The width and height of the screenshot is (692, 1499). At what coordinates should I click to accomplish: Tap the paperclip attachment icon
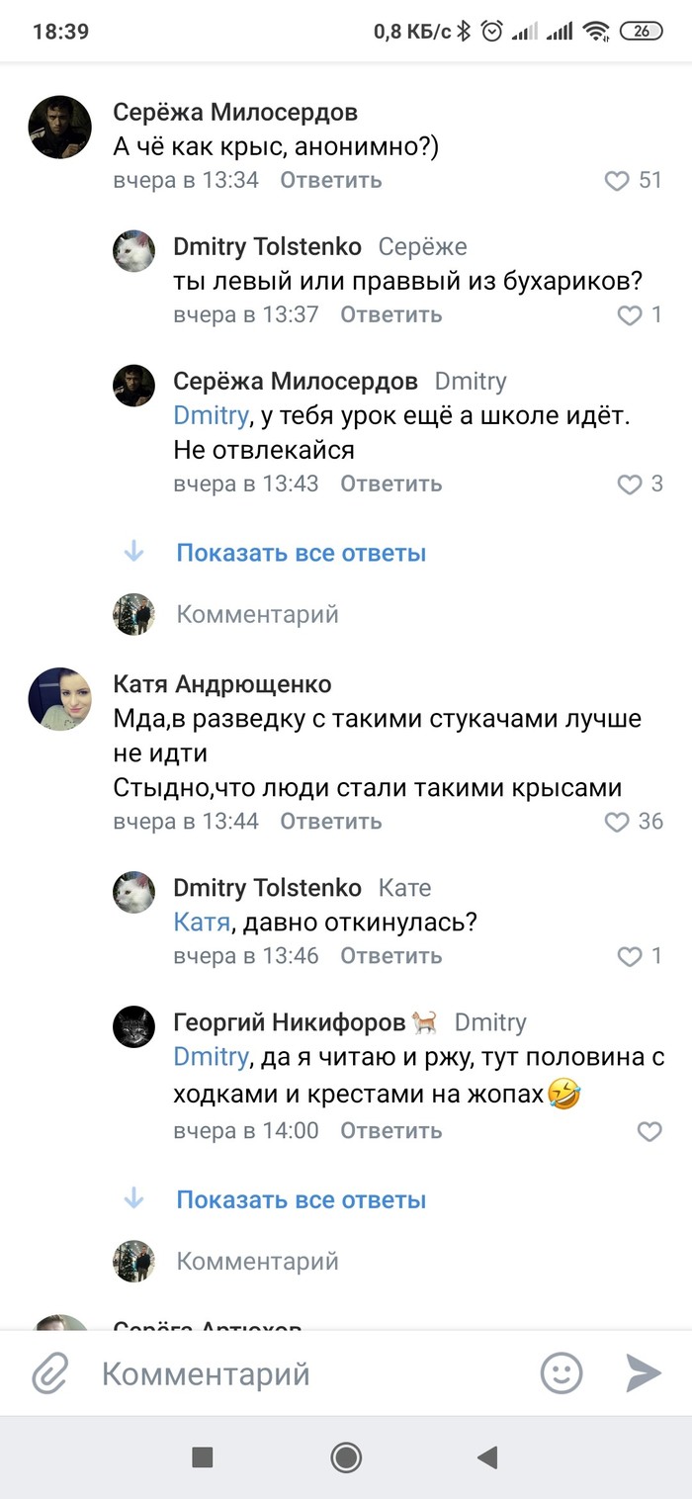point(49,1373)
